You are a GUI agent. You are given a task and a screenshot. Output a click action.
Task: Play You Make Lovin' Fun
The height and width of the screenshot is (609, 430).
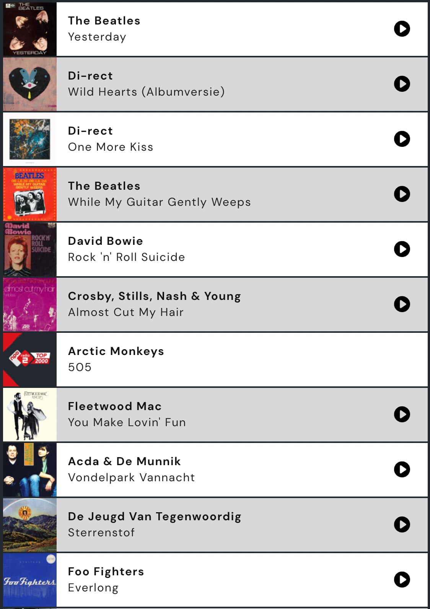402,414
